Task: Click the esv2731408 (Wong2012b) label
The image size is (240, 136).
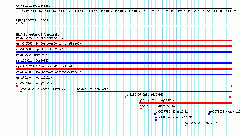Action: pyautogui.click(x=157, y=106)
